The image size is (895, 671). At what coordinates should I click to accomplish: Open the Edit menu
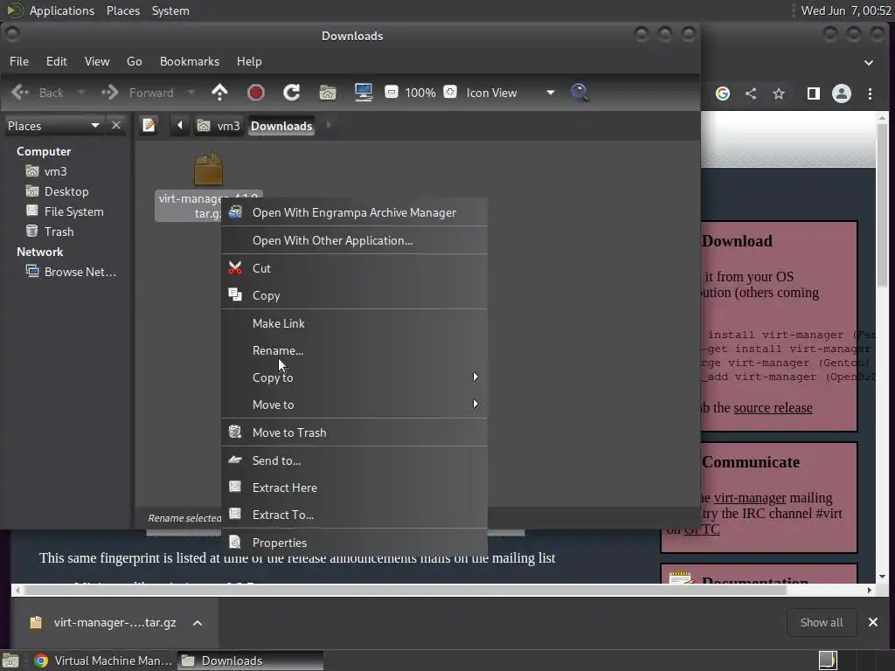tap(56, 61)
